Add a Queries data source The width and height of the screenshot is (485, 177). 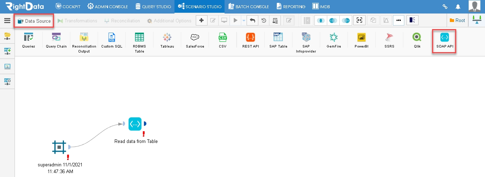point(28,40)
